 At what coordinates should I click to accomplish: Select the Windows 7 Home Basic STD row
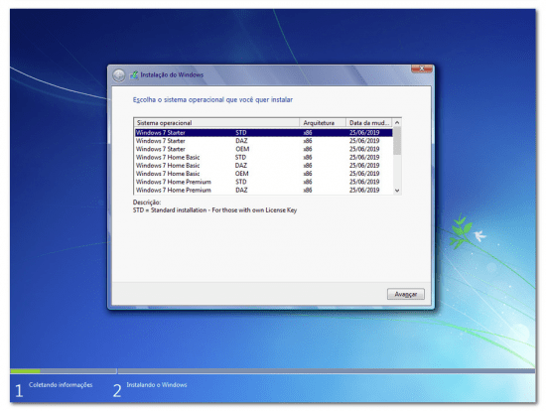pos(264,157)
